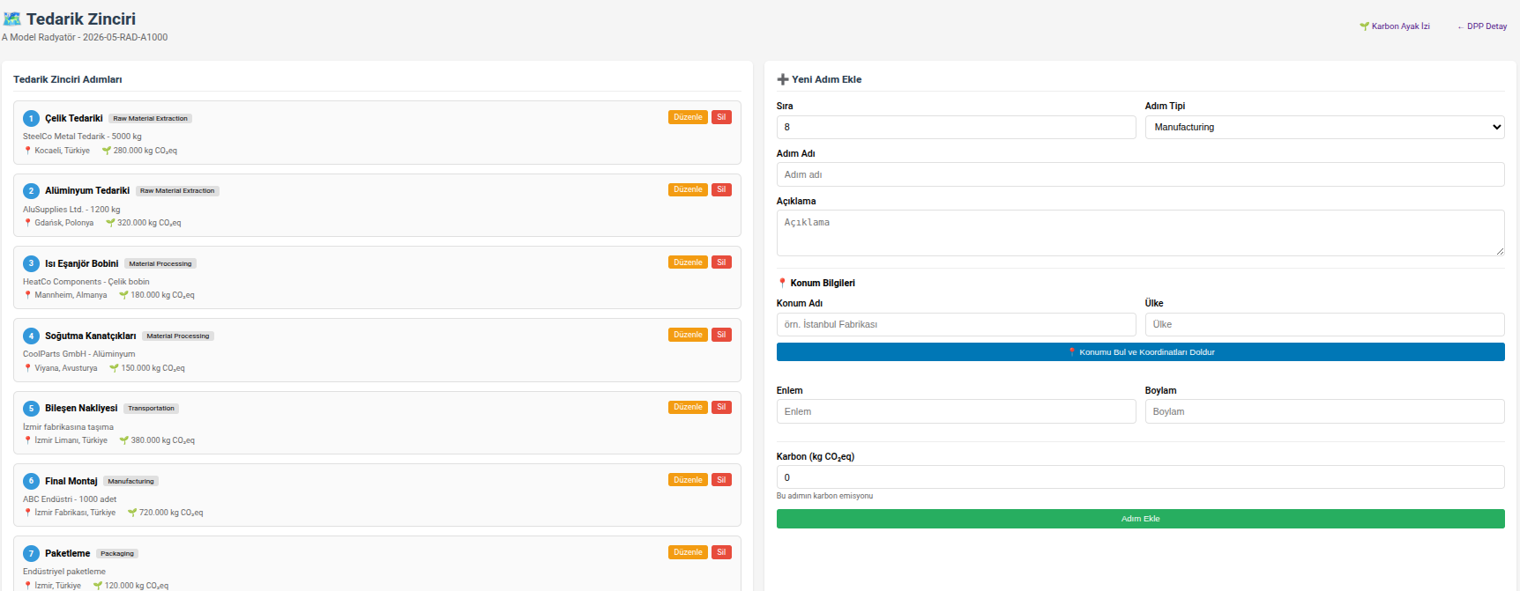Screen dimensions: 1520x591
Task: Click the Tedarik Zinciri map icon in the header
Action: click(12, 18)
